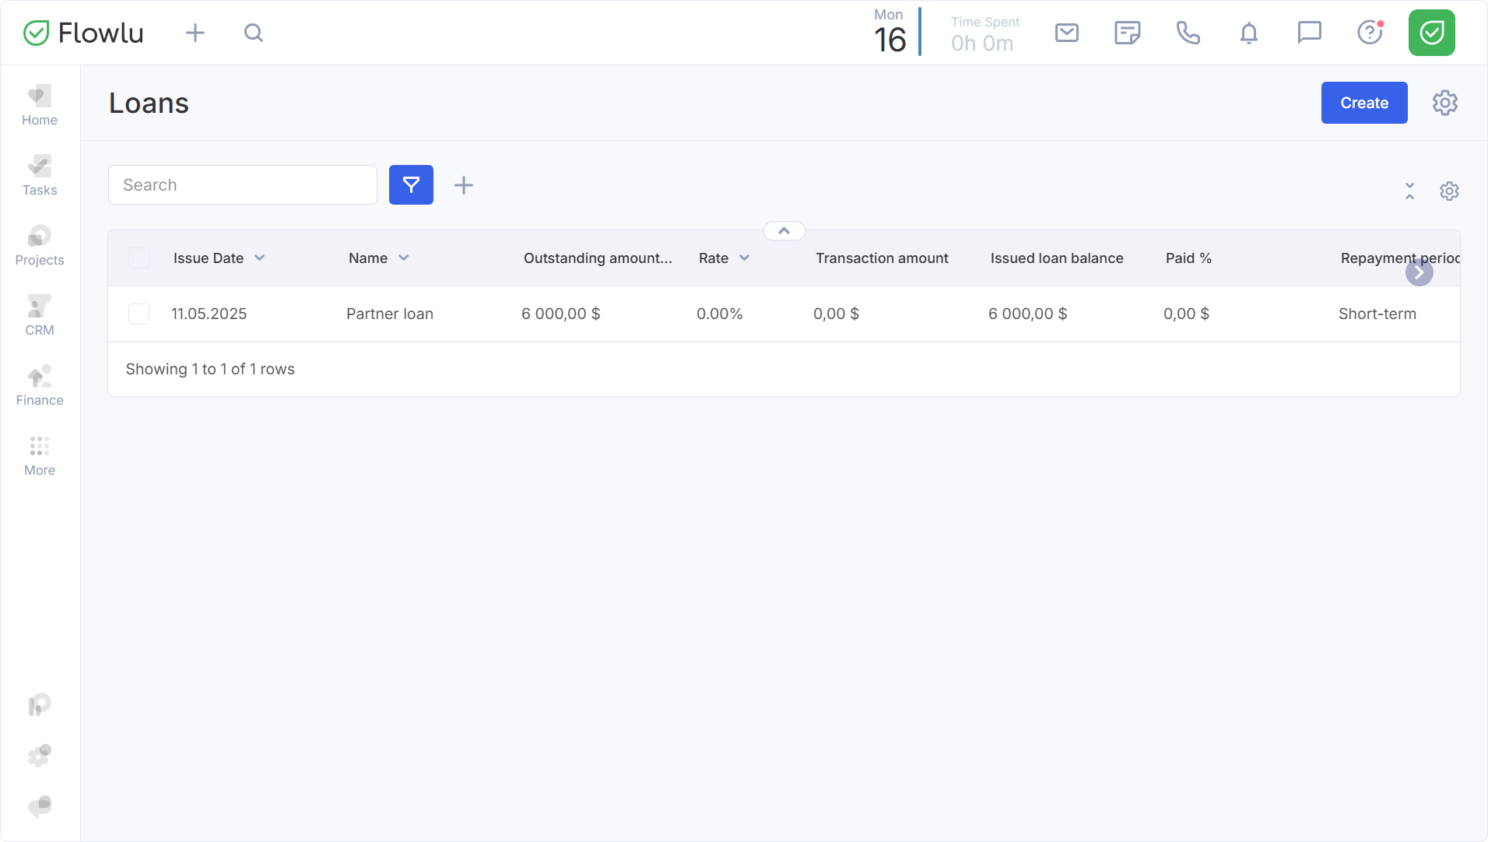Open the CRM sidebar section
The width and height of the screenshot is (1488, 842).
(x=40, y=317)
